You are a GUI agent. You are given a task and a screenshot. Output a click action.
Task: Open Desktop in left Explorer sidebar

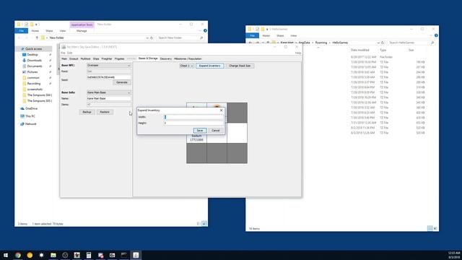(x=32, y=55)
